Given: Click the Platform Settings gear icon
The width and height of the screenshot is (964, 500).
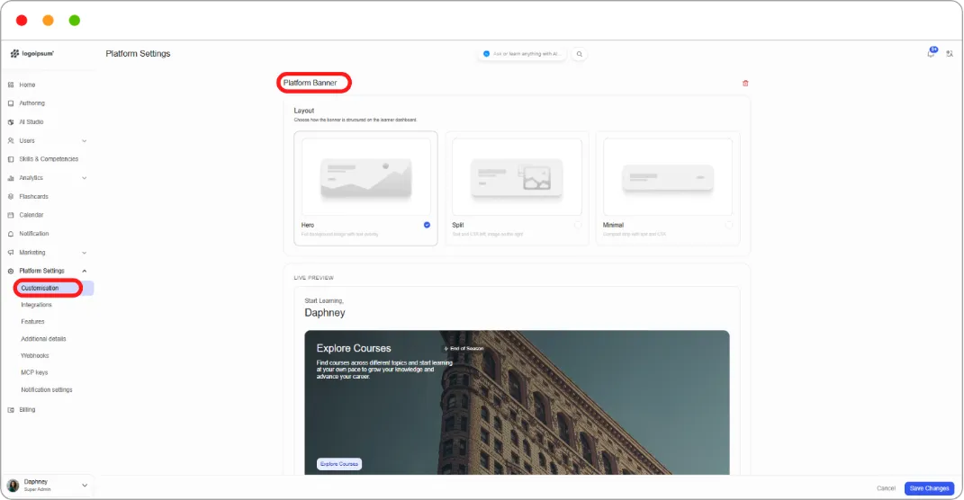Looking at the screenshot, I should pos(11,271).
